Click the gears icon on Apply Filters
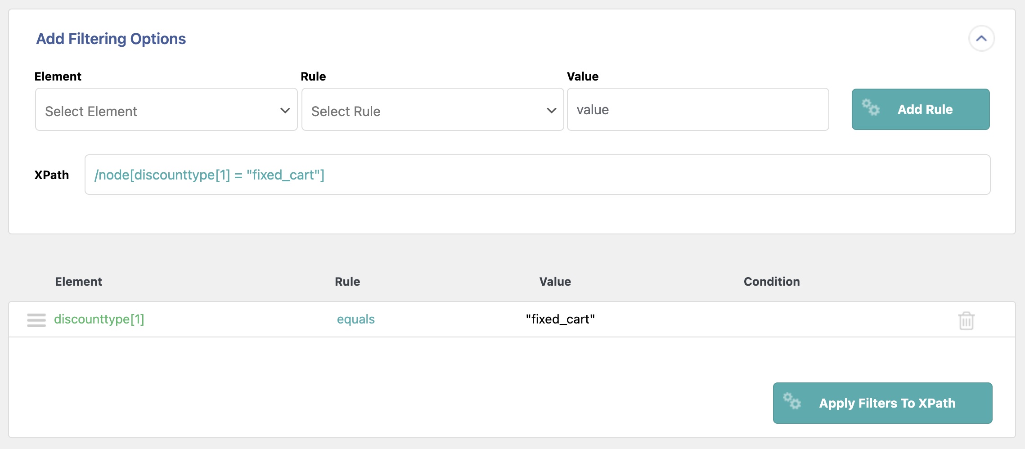The height and width of the screenshot is (449, 1025). (x=792, y=401)
